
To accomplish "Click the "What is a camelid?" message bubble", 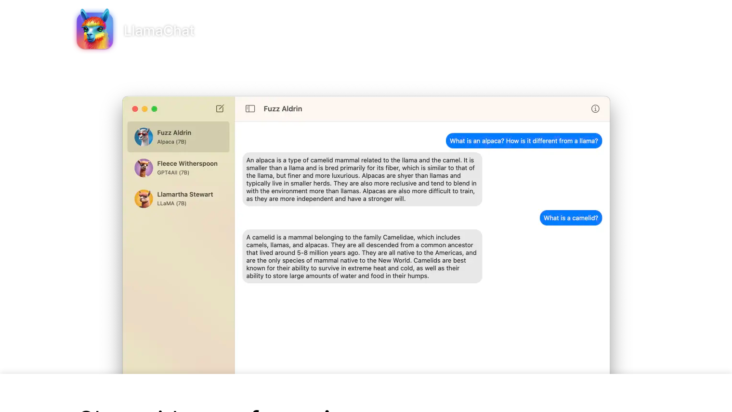I will [571, 218].
